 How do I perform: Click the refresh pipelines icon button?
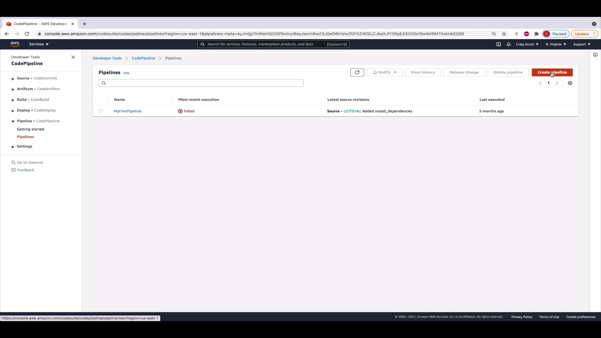pyautogui.click(x=357, y=72)
